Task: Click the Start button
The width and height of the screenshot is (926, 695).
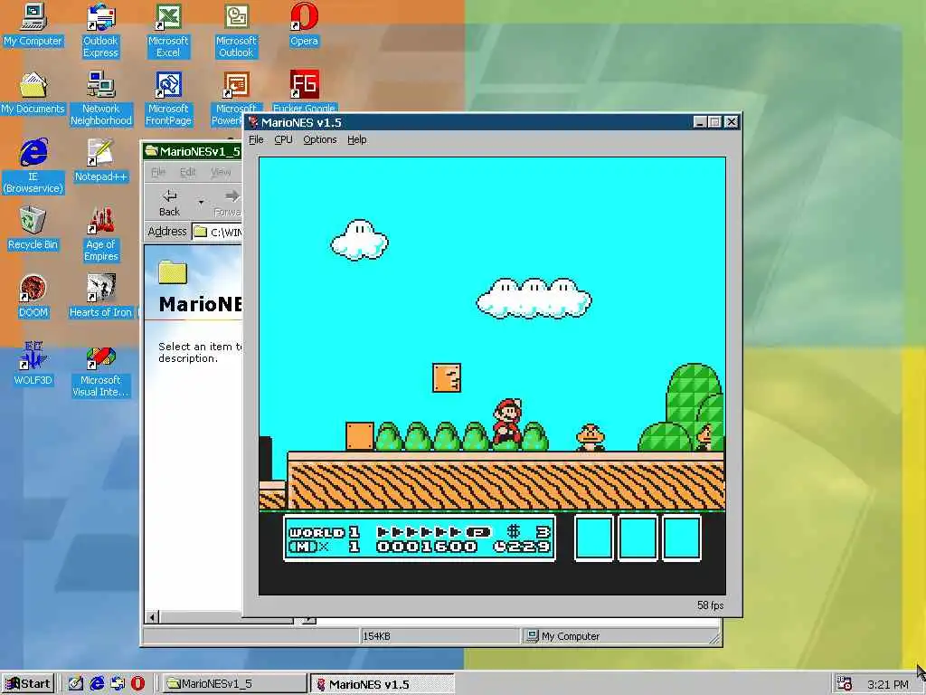Action: [x=28, y=684]
